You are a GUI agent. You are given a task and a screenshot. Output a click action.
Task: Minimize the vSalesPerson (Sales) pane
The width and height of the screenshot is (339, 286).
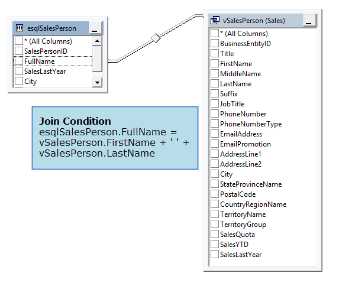pyautogui.click(x=309, y=20)
